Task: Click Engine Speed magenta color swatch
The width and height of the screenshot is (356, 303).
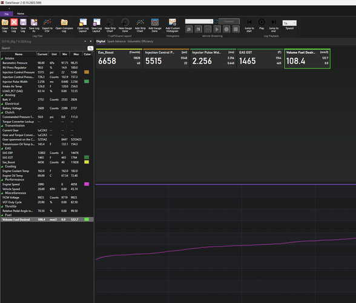Action: (87, 184)
